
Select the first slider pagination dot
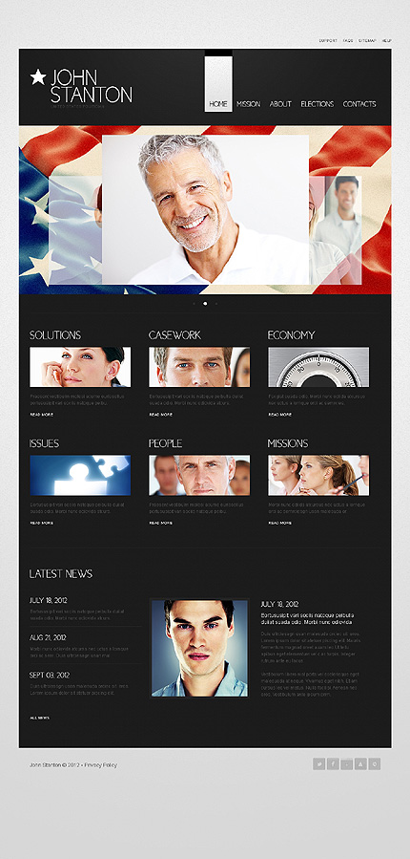coord(195,303)
